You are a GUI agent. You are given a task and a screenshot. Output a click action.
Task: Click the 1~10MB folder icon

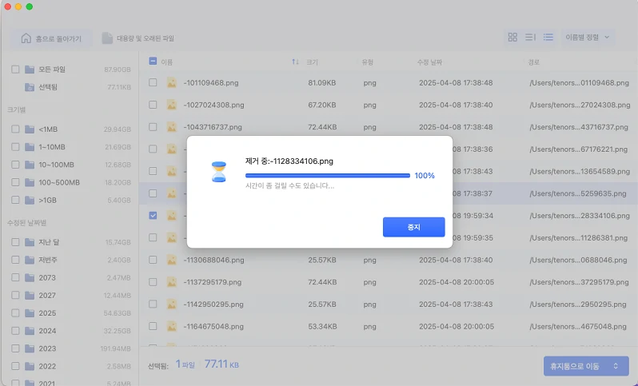point(30,147)
